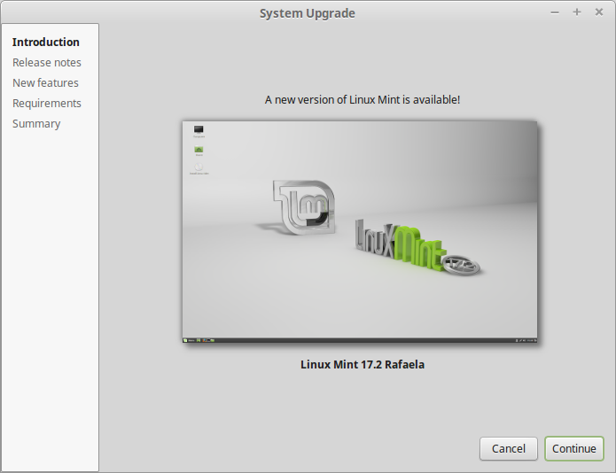Click the 'Linux Mint 17.2 Rafaela' caption

click(363, 365)
